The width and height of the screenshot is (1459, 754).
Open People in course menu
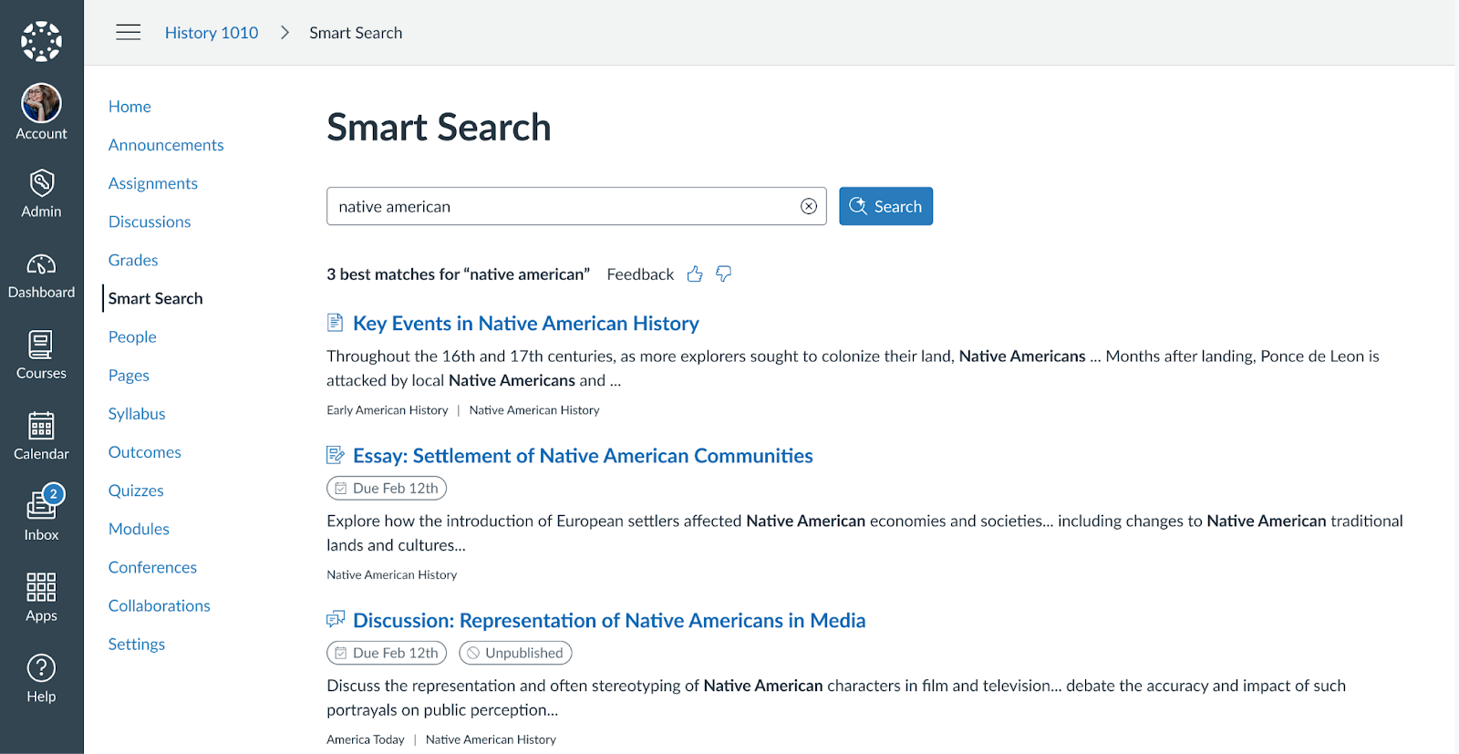coord(132,336)
